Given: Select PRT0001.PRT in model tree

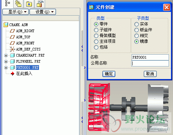Looking at the screenshot, I should click(x=27, y=67).
